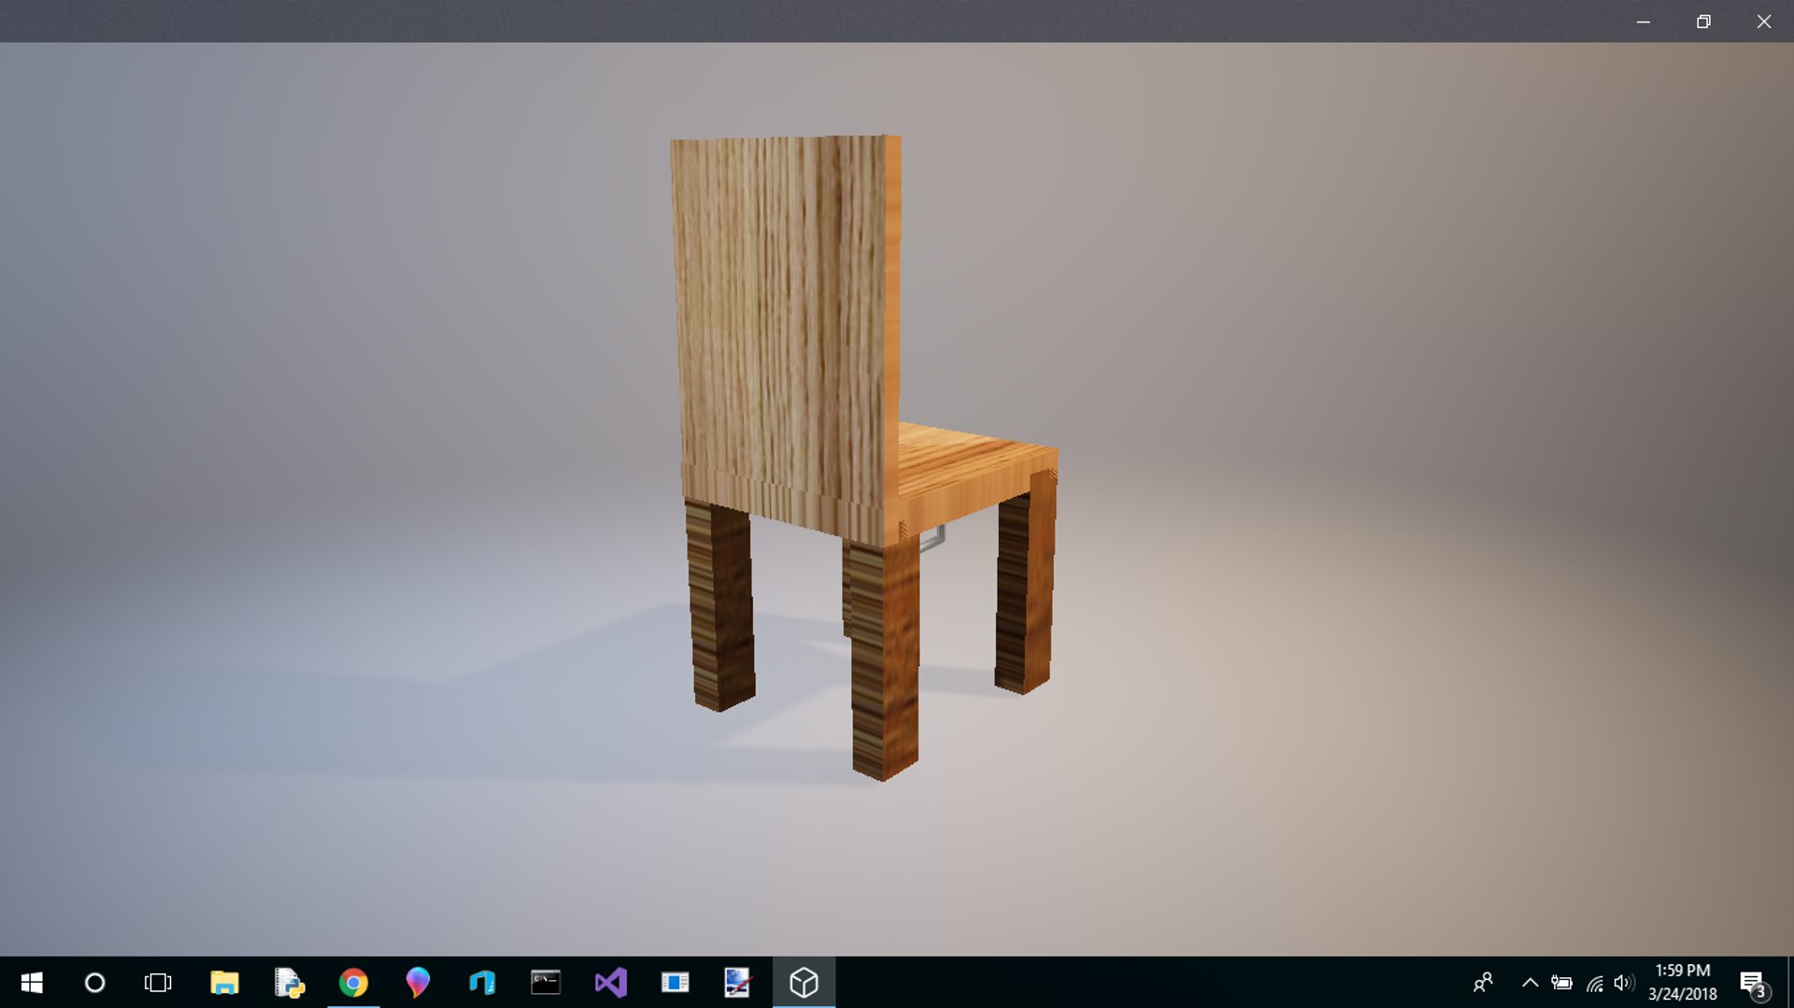
Task: Open the Python app on the taskbar
Action: (x=289, y=983)
